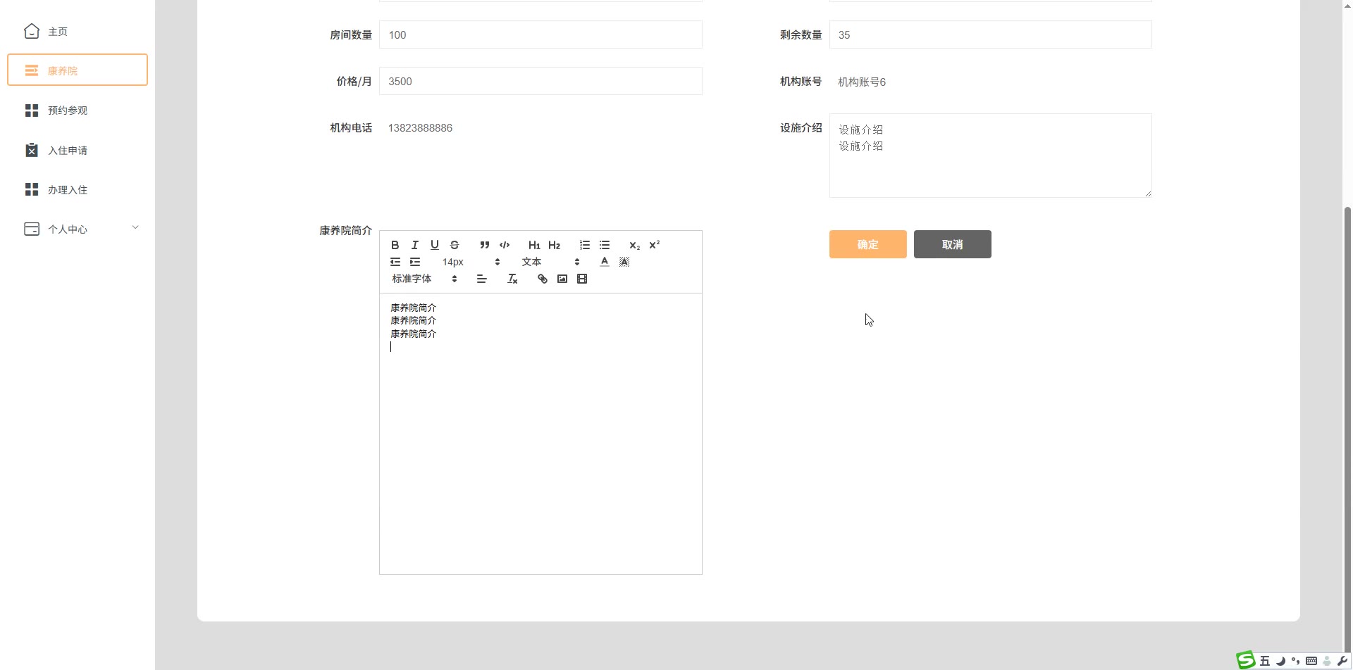Image resolution: width=1353 pixels, height=670 pixels.
Task: Apply the H1 heading style
Action: click(534, 245)
